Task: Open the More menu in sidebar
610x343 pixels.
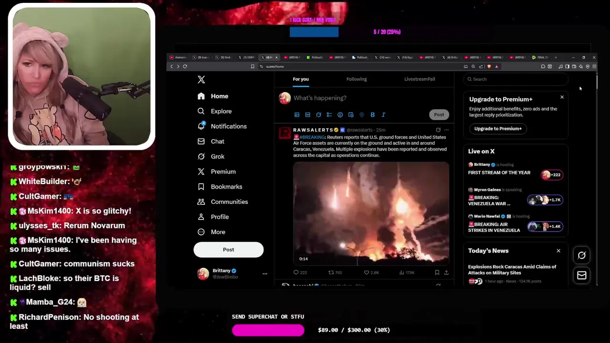Action: (212, 232)
